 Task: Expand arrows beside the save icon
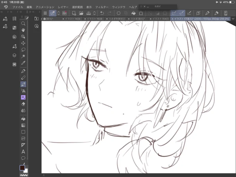pos(94,13)
